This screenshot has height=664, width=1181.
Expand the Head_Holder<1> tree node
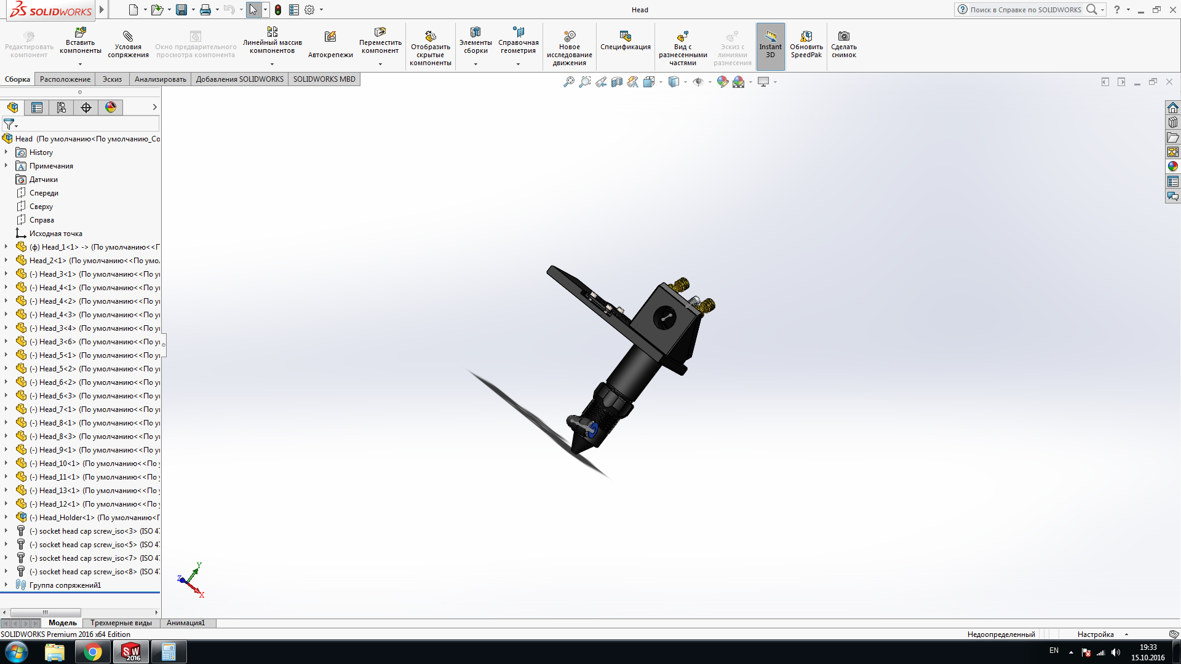point(6,517)
